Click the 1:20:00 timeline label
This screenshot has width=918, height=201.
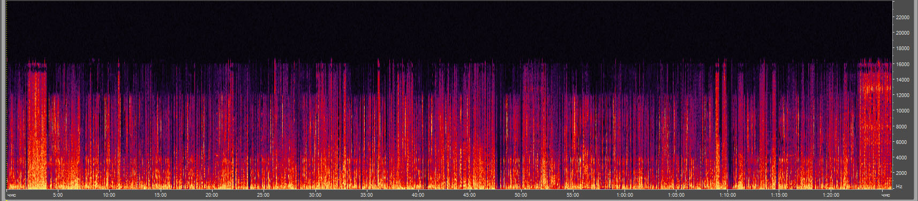click(831, 195)
